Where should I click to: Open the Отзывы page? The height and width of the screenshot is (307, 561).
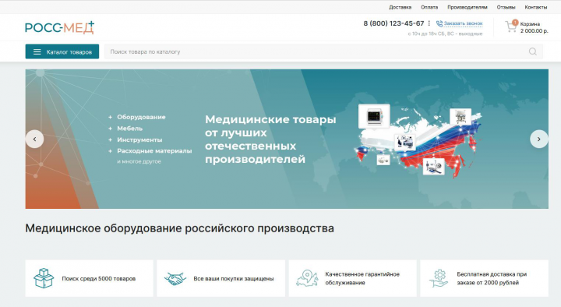tap(506, 7)
